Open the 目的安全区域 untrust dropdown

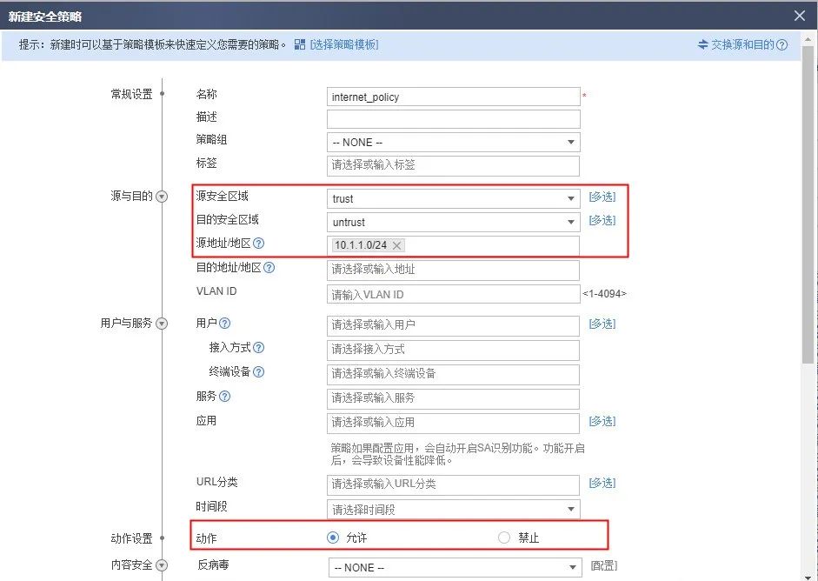454,222
